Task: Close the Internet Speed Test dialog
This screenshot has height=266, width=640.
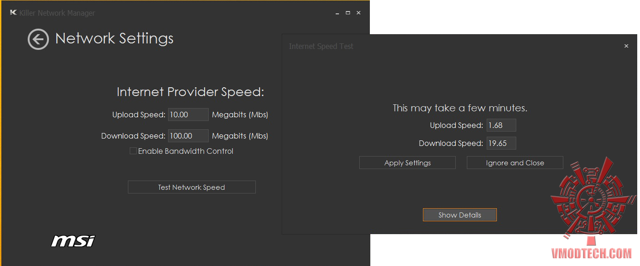Action: coord(626,46)
